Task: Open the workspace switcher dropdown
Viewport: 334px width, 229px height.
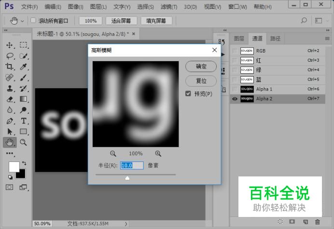Action: (321, 21)
